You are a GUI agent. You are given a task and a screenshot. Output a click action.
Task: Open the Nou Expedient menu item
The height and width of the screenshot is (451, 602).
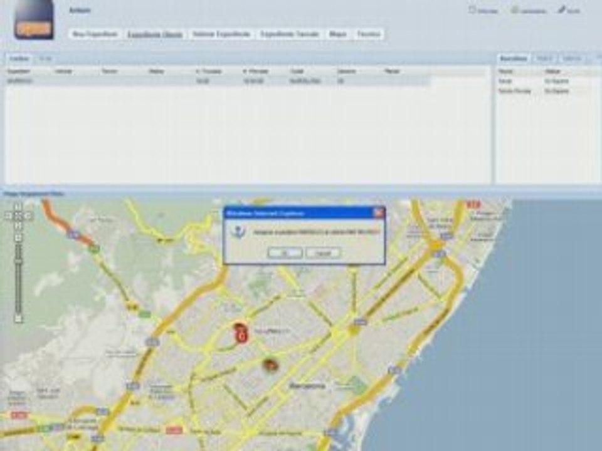coord(95,34)
